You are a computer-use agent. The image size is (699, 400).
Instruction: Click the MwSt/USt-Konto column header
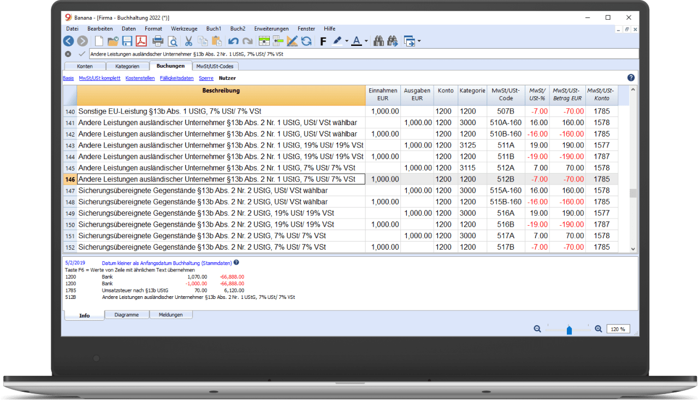[601, 95]
